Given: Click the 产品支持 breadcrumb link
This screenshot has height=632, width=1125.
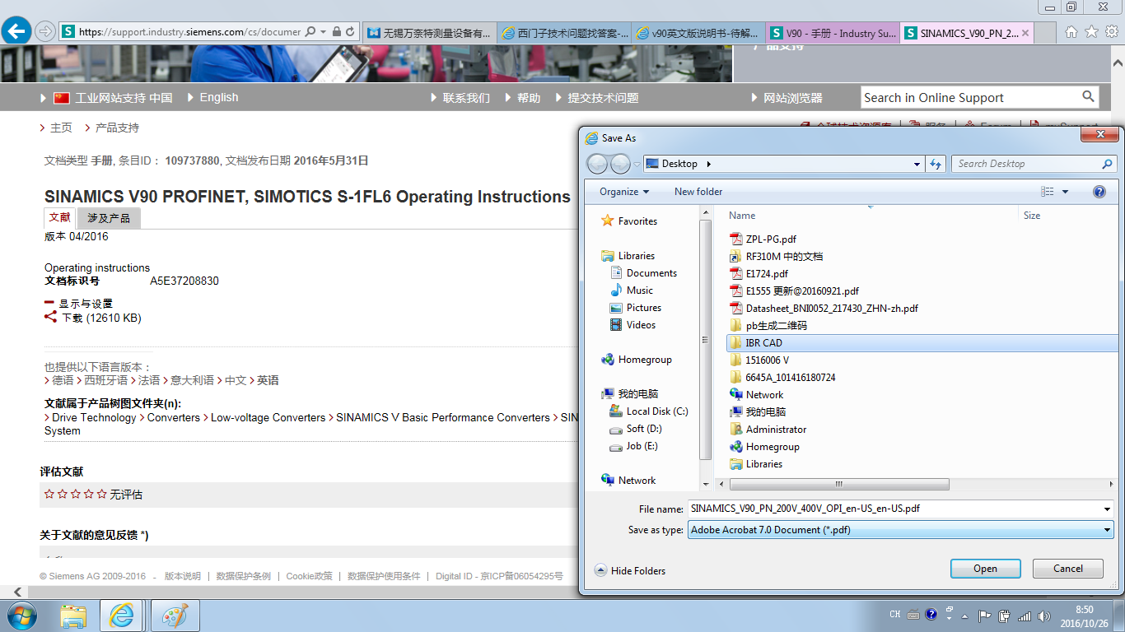Looking at the screenshot, I should pyautogui.click(x=117, y=128).
